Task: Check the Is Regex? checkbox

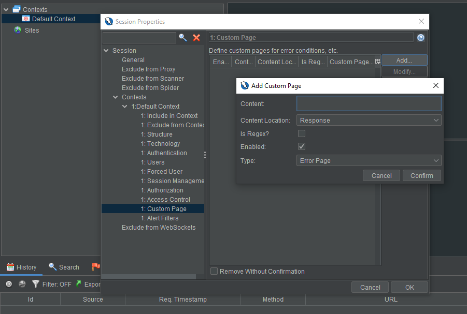Action: [301, 132]
